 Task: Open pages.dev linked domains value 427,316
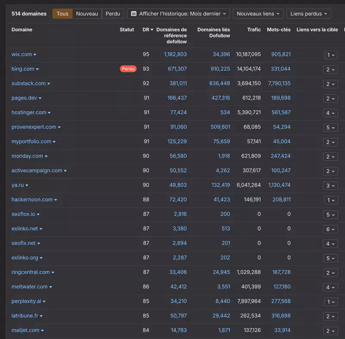tap(221, 98)
